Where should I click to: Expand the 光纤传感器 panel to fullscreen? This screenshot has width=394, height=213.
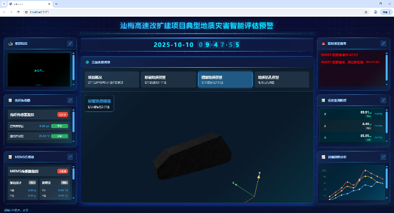(x=70, y=99)
